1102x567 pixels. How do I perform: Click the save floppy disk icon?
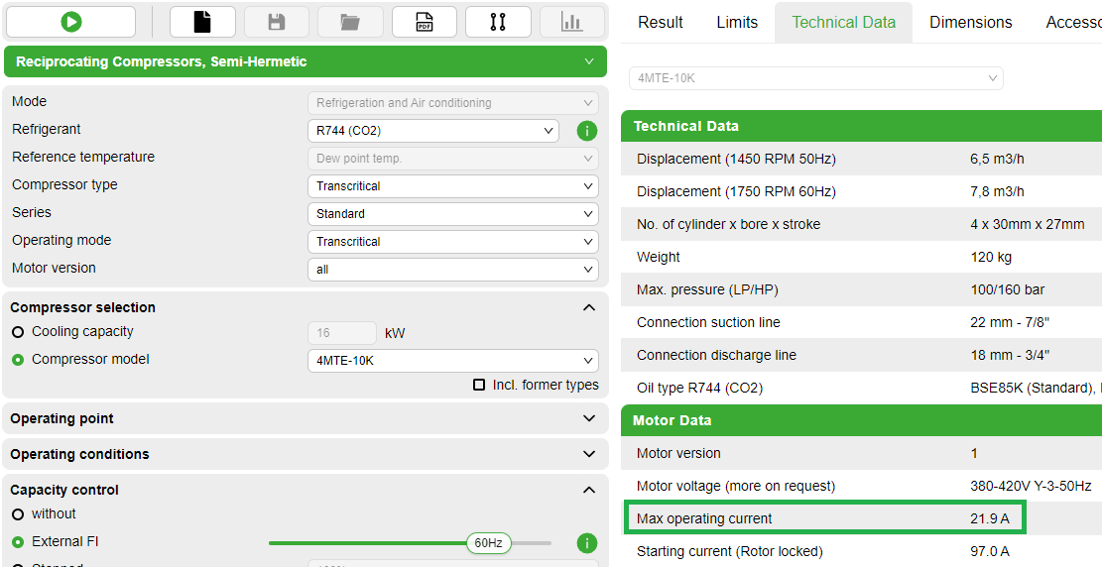277,22
